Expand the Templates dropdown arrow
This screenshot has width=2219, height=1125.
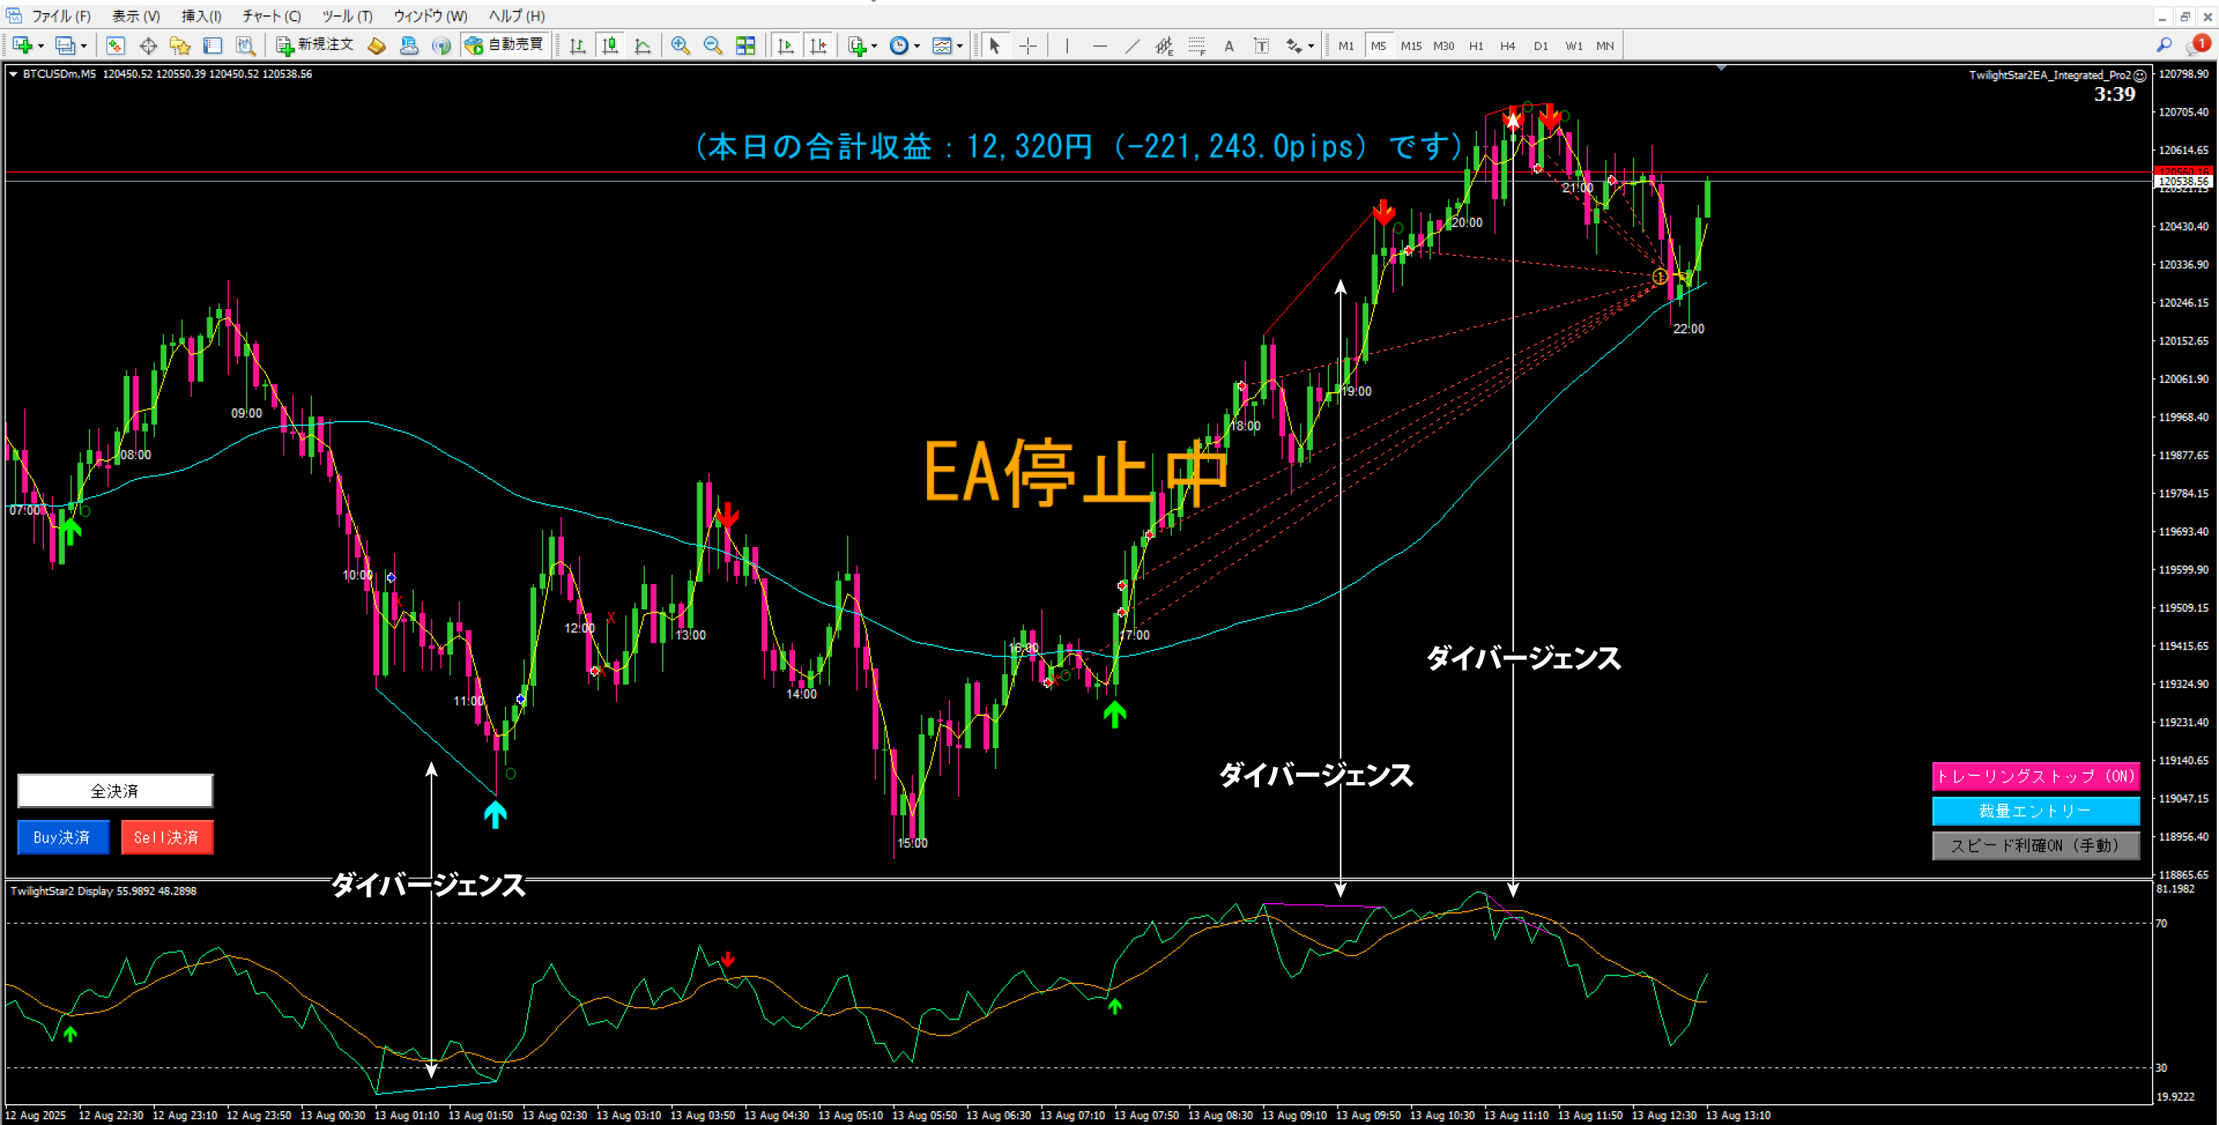959,46
